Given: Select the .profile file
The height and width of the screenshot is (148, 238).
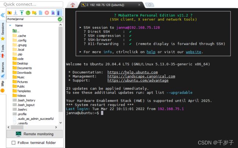Looking at the screenshot, I should pyautogui.click(x=20, y=114).
